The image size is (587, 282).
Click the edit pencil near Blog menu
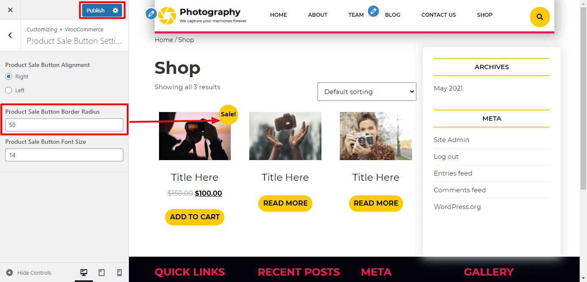373,11
